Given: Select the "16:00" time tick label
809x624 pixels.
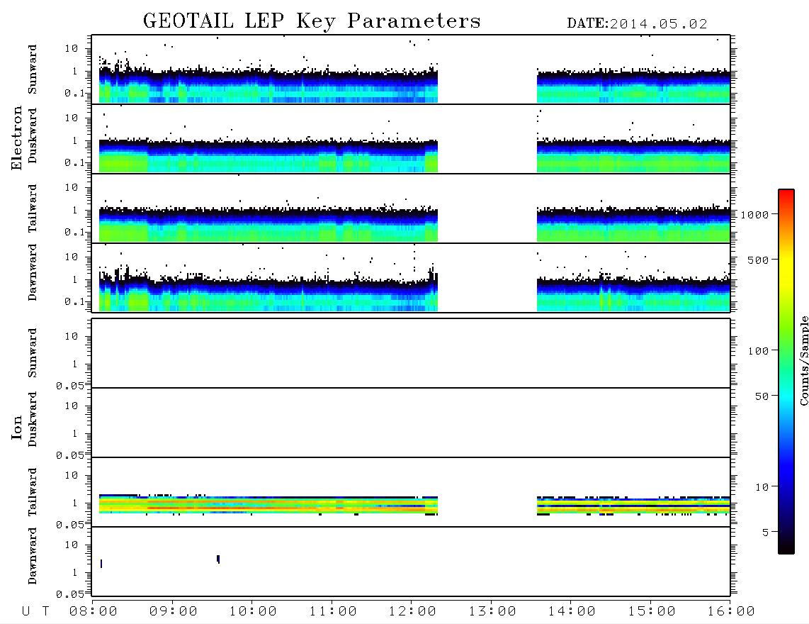Looking at the screenshot, I should tap(731, 612).
